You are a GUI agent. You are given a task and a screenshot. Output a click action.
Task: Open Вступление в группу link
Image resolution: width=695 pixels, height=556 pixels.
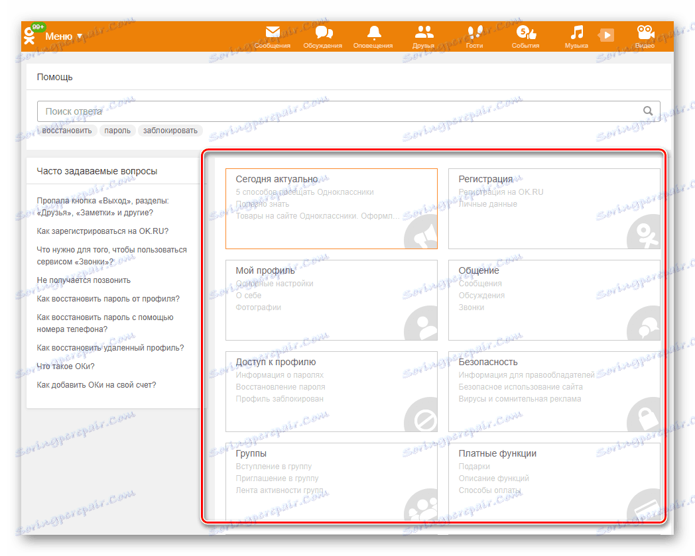coord(273,467)
